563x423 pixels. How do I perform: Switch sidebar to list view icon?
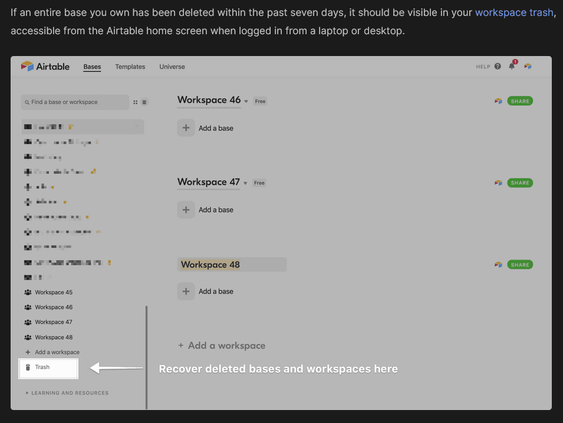tap(144, 102)
